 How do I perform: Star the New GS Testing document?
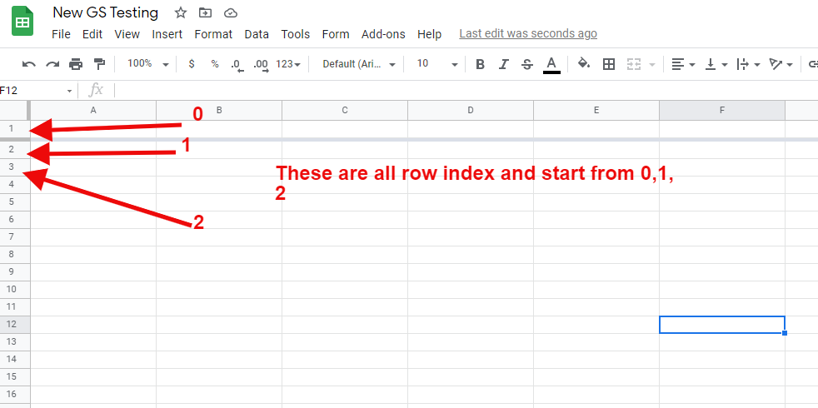[x=181, y=12]
